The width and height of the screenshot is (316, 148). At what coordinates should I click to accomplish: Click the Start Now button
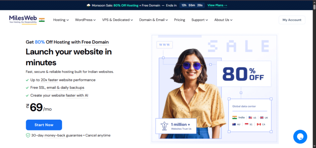click(44, 125)
